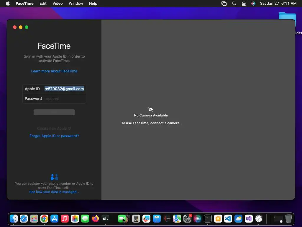This screenshot has height=227, width=302.
Task: Focus the Apple ID email field
Action: coord(64,89)
